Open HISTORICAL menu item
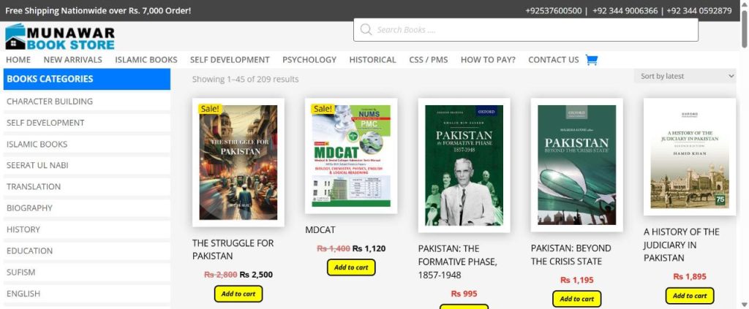The image size is (749, 309). coord(372,60)
